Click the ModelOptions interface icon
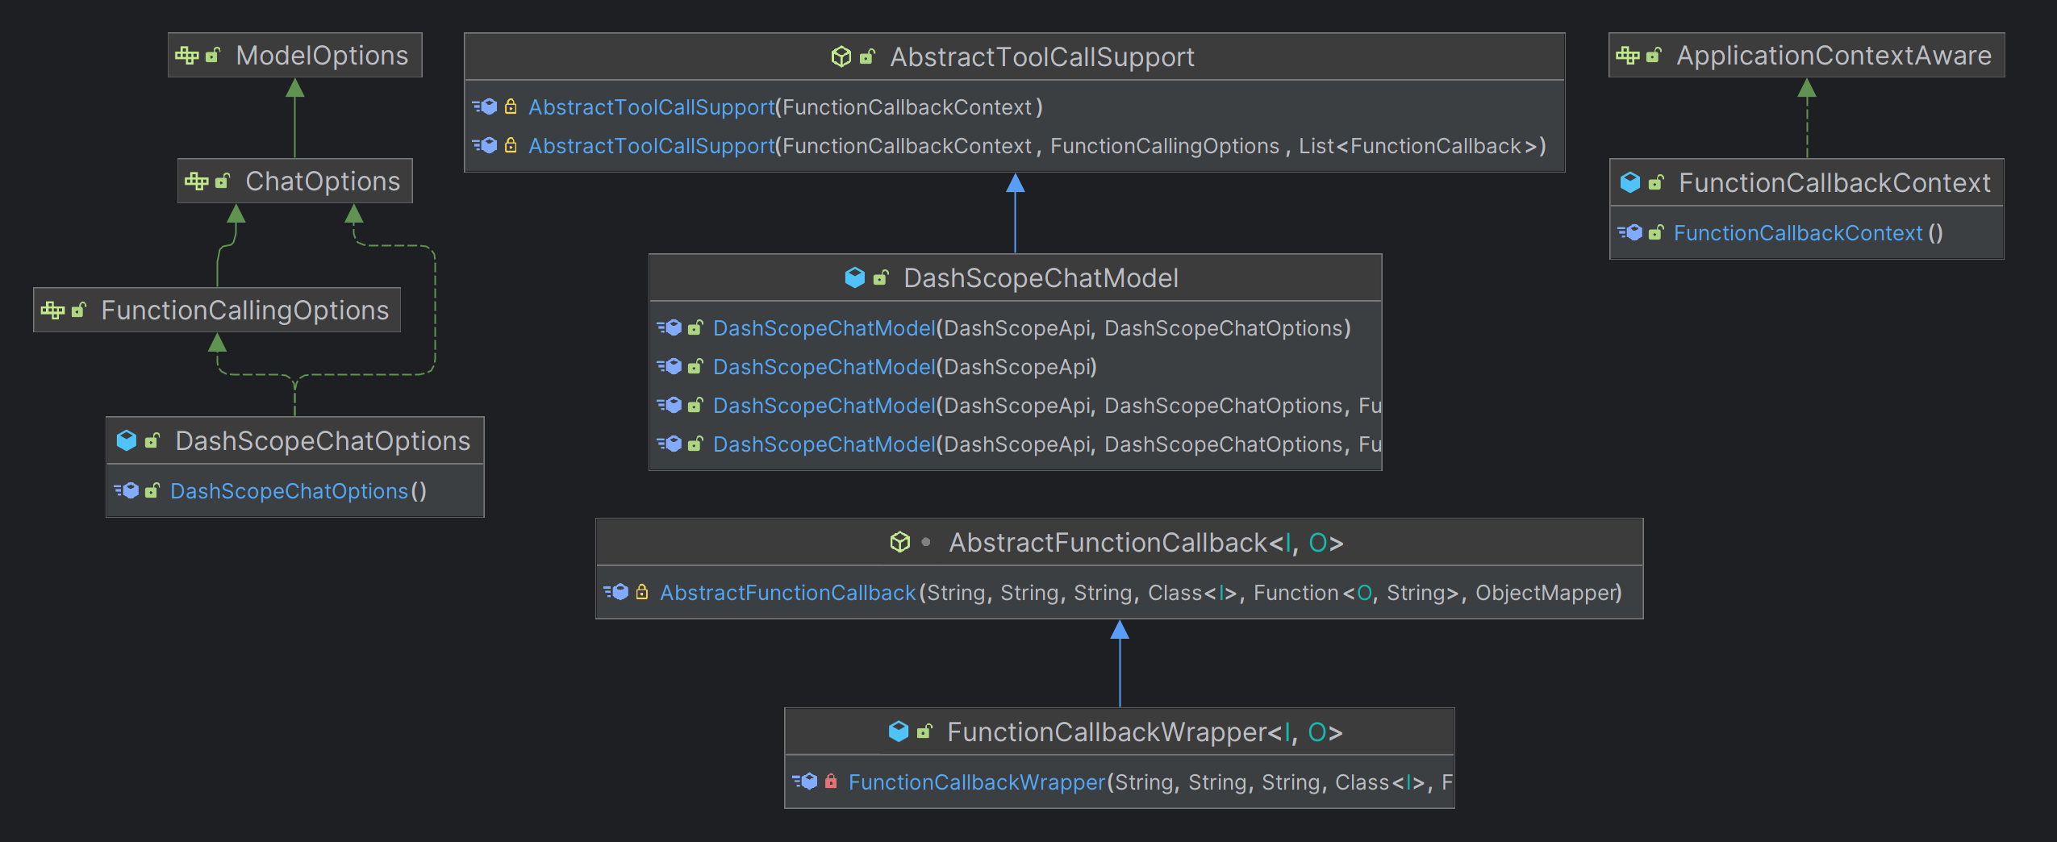Screen dimensions: 2057x842 tap(187, 56)
